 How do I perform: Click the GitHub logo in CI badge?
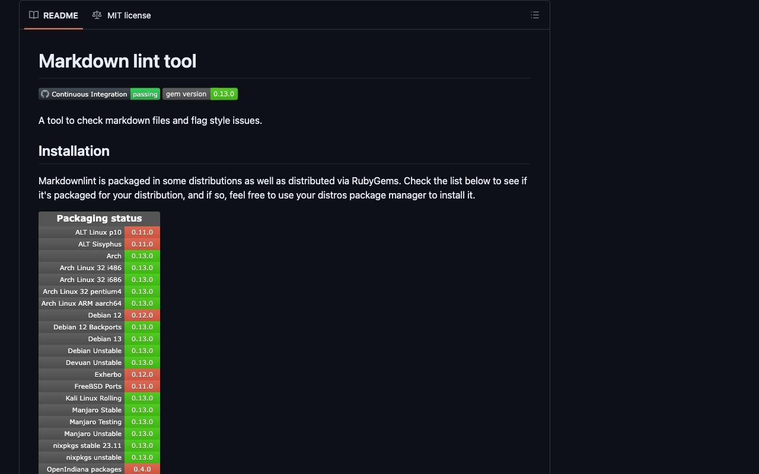click(45, 94)
